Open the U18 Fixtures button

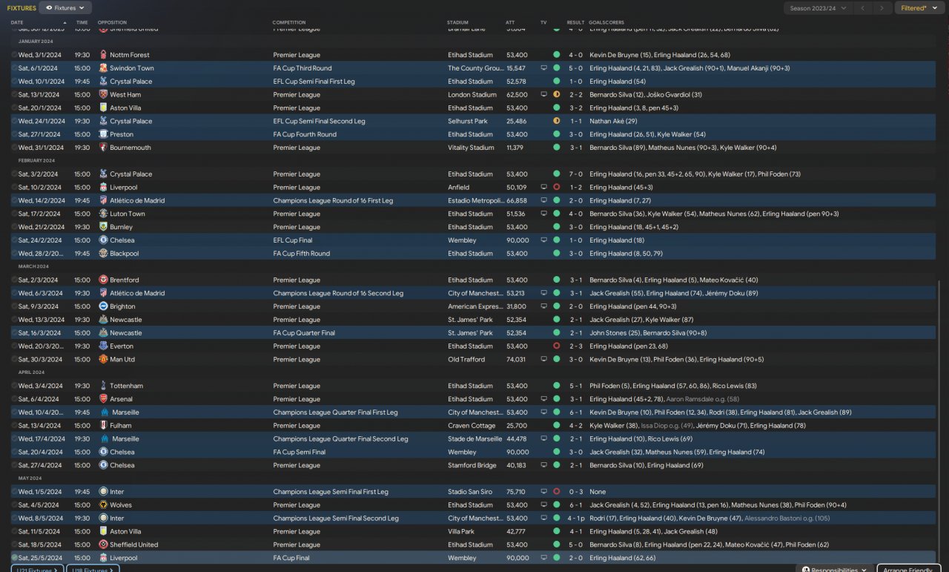[x=93, y=569]
